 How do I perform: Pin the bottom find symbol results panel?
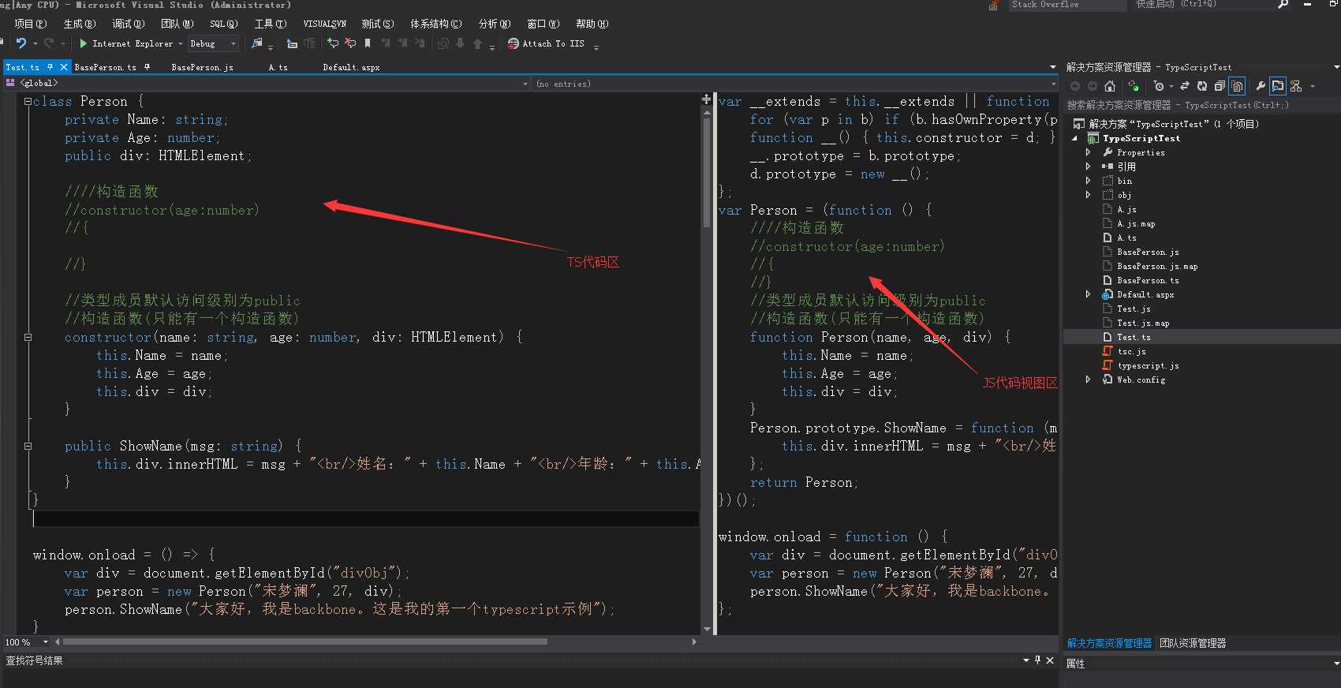pos(1038,660)
